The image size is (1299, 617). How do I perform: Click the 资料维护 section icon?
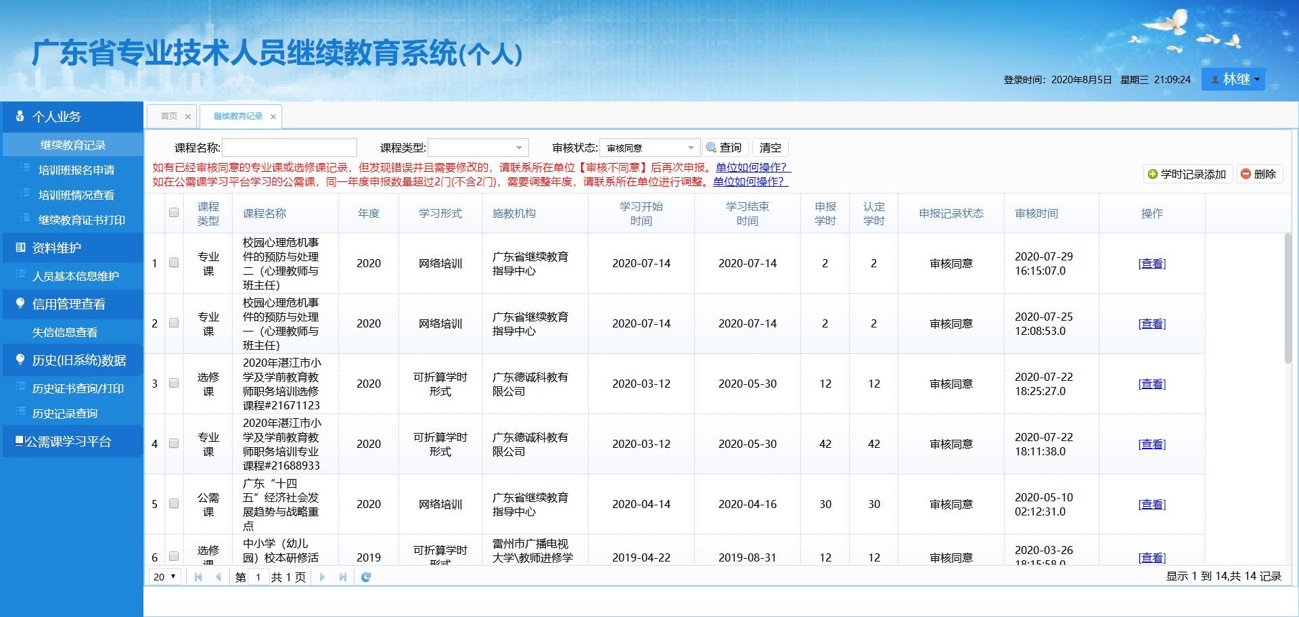[x=20, y=247]
